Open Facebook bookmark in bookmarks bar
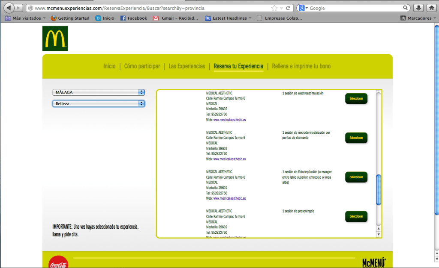 click(x=134, y=18)
